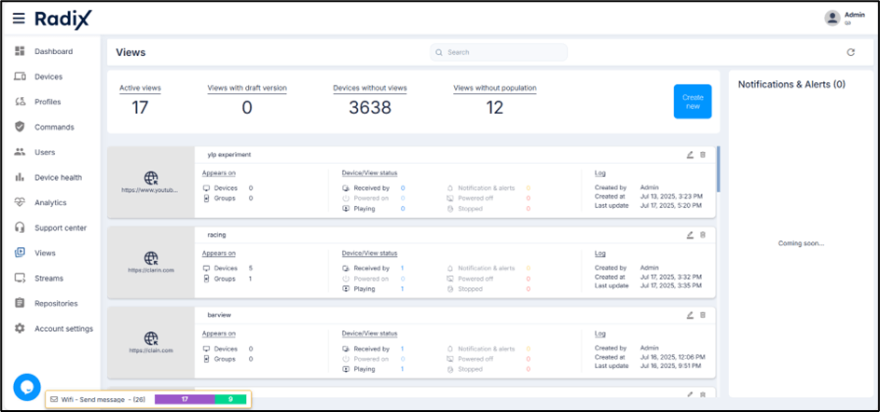Image resolution: width=880 pixels, height=412 pixels.
Task: Delete the barview view with trash icon
Action: tap(703, 315)
